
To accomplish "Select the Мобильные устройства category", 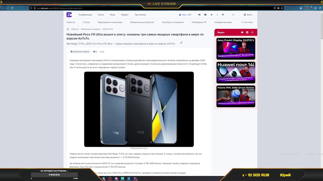I will tap(142, 22).
